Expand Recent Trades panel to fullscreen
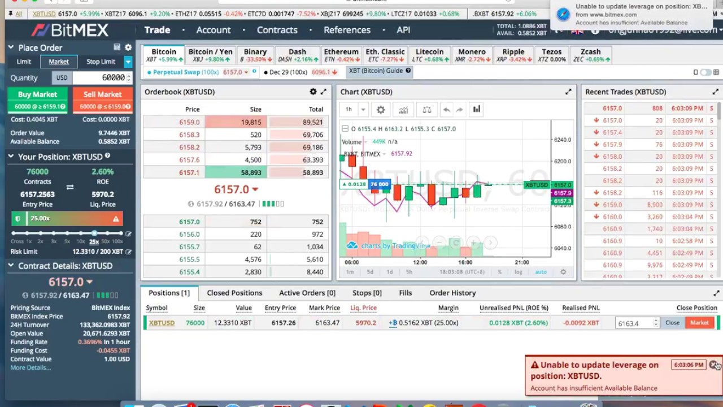The width and height of the screenshot is (723, 407). click(715, 92)
